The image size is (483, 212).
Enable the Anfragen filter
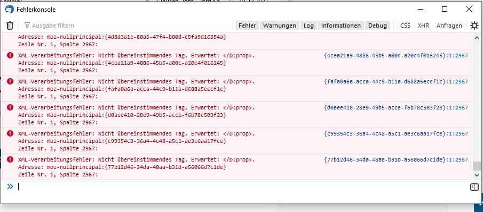click(x=449, y=26)
